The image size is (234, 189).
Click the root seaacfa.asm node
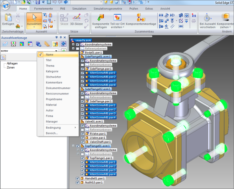click(81, 40)
